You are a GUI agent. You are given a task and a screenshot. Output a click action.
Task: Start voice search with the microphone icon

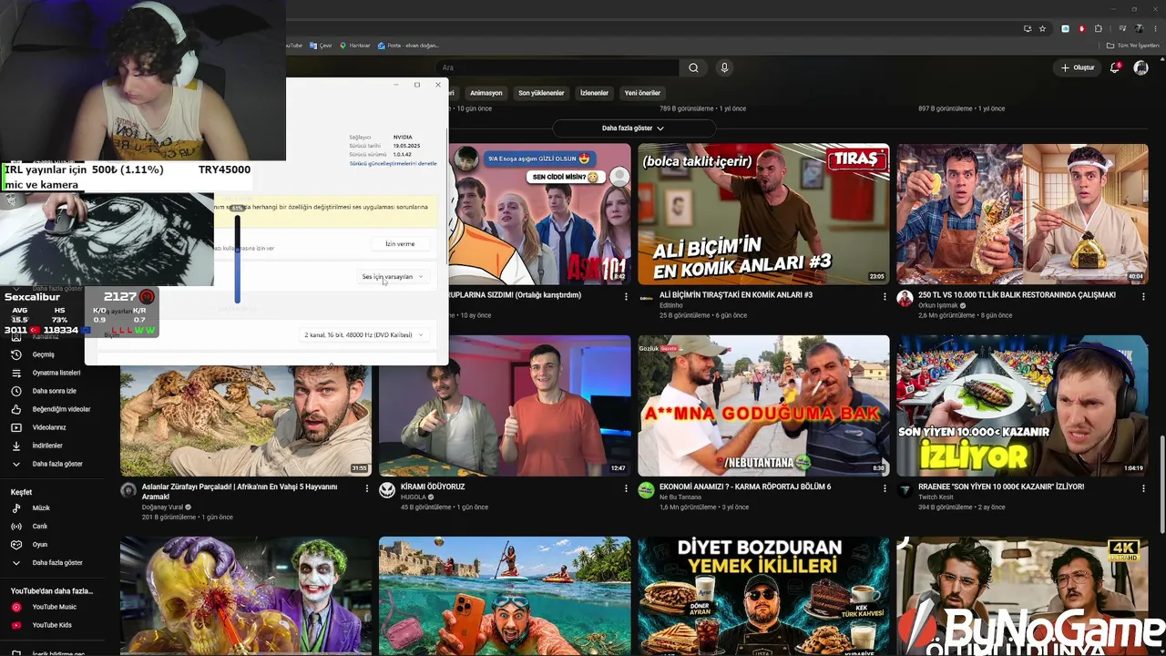click(724, 67)
